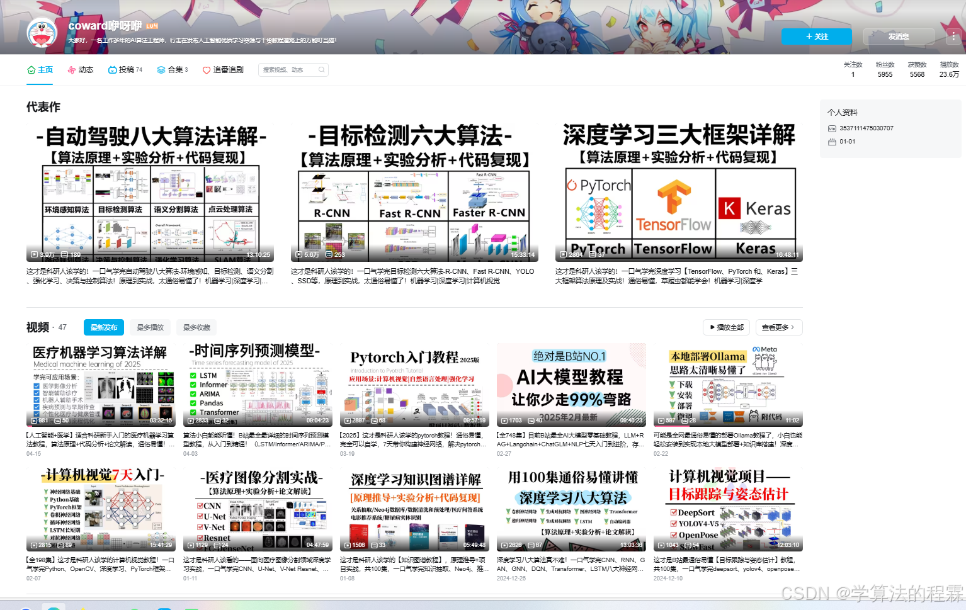Click the 发消息 button

coord(899,37)
